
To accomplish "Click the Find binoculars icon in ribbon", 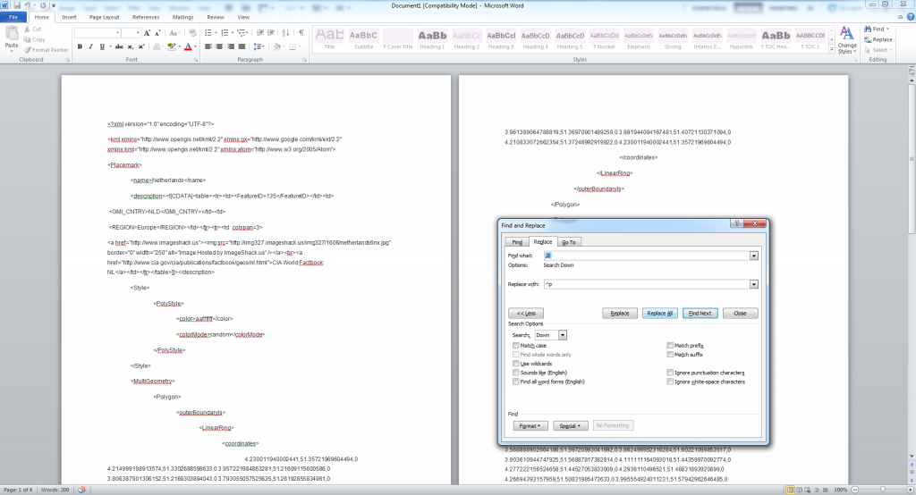I will 868,29.
